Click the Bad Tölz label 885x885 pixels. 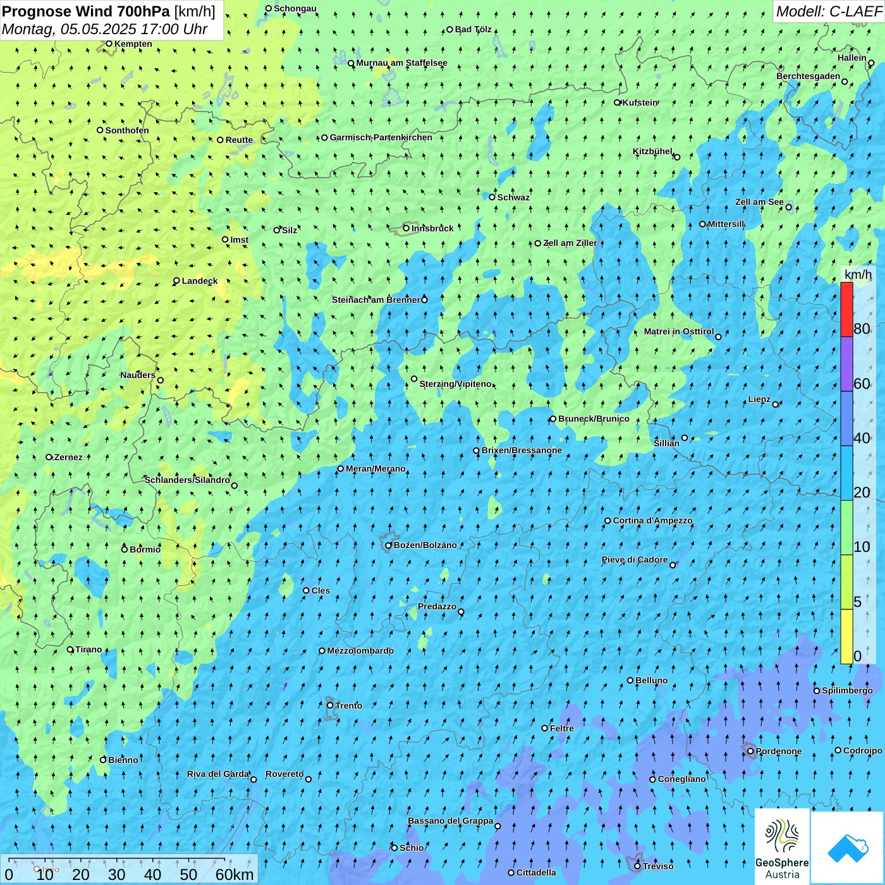(473, 29)
